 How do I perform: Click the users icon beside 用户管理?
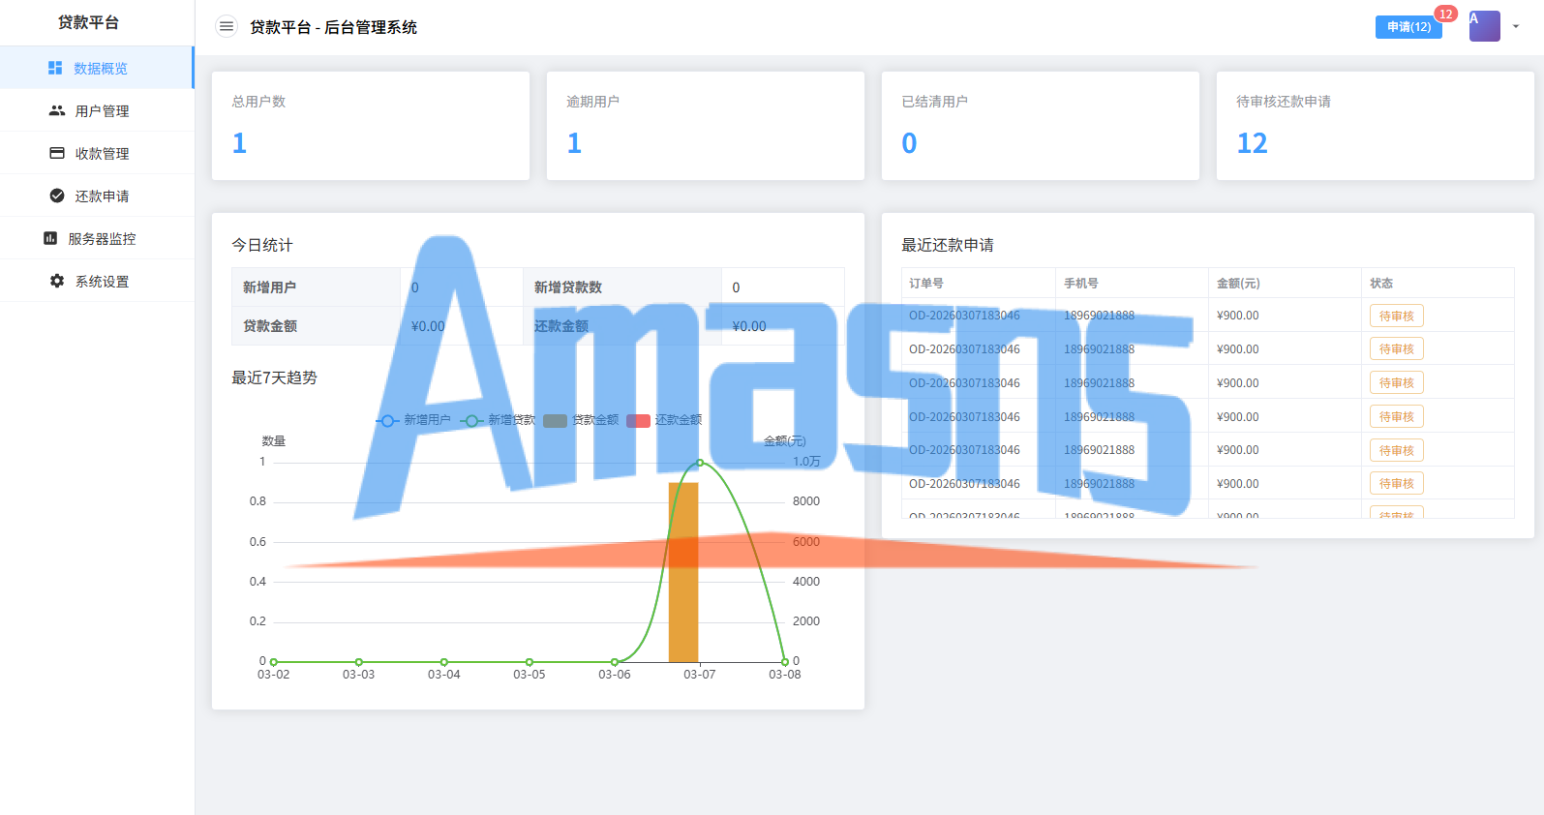click(57, 110)
